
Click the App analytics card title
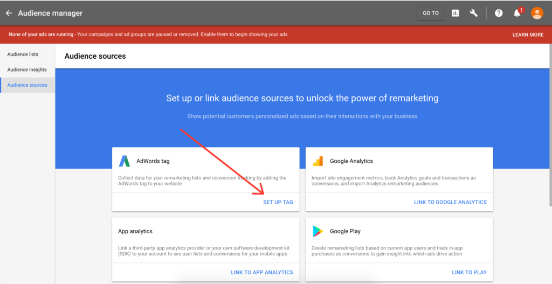[135, 231]
